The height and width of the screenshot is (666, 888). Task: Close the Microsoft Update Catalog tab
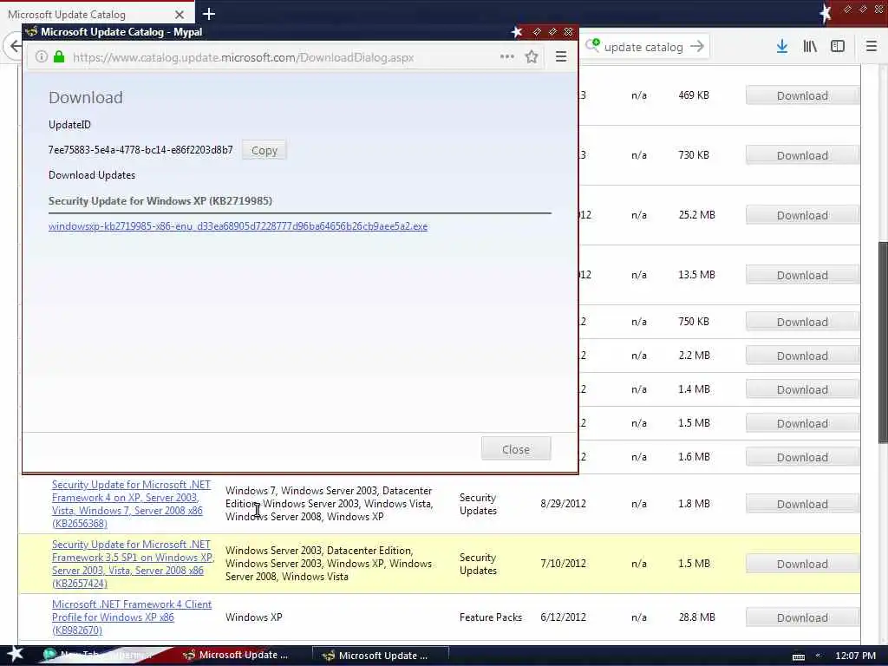coord(179,15)
